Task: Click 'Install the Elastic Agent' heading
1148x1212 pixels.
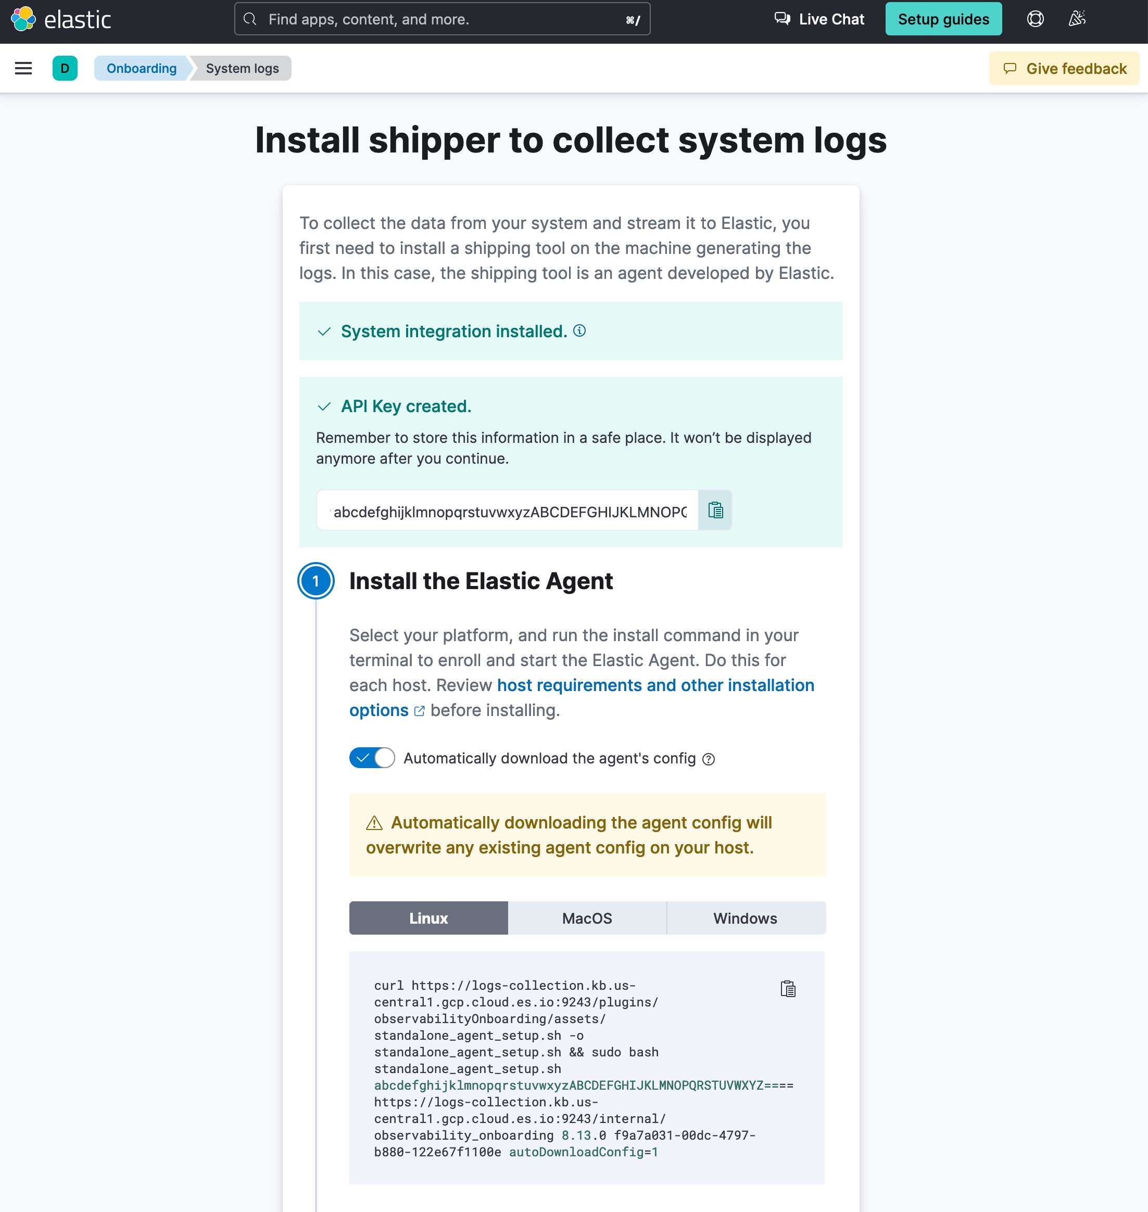Action: pos(481,581)
